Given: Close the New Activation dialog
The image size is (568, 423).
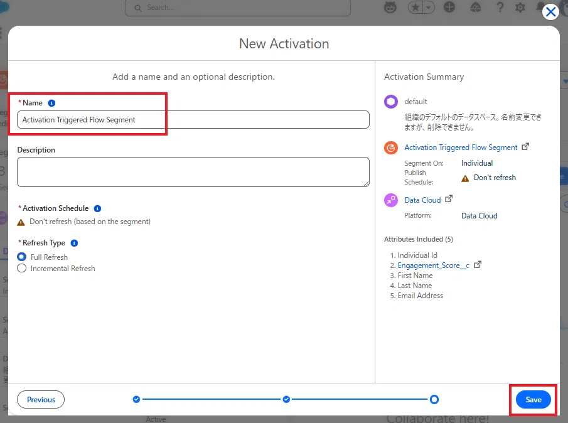Looking at the screenshot, I should pyautogui.click(x=550, y=12).
